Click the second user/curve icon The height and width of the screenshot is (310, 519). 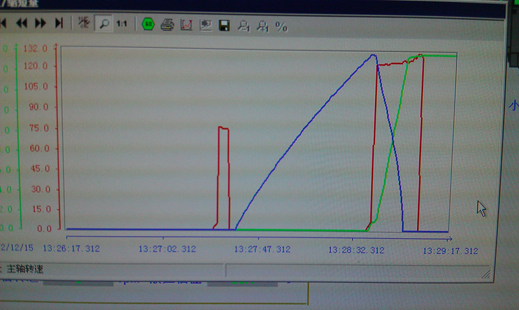tap(262, 27)
